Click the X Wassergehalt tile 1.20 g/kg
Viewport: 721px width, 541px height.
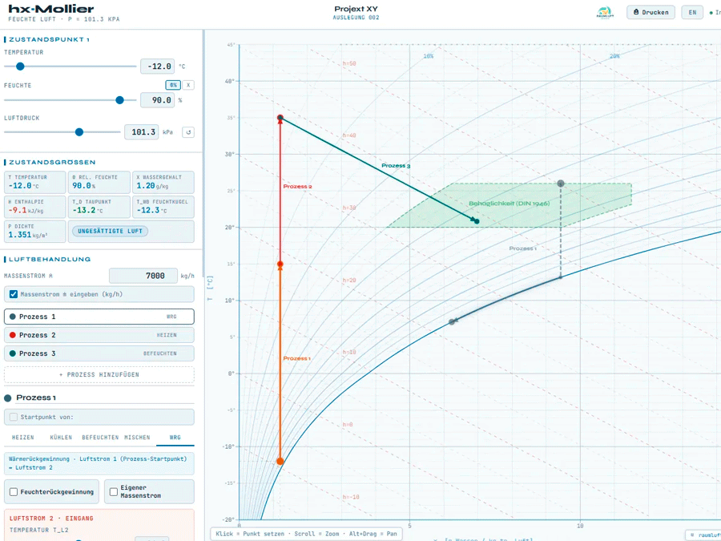click(163, 182)
